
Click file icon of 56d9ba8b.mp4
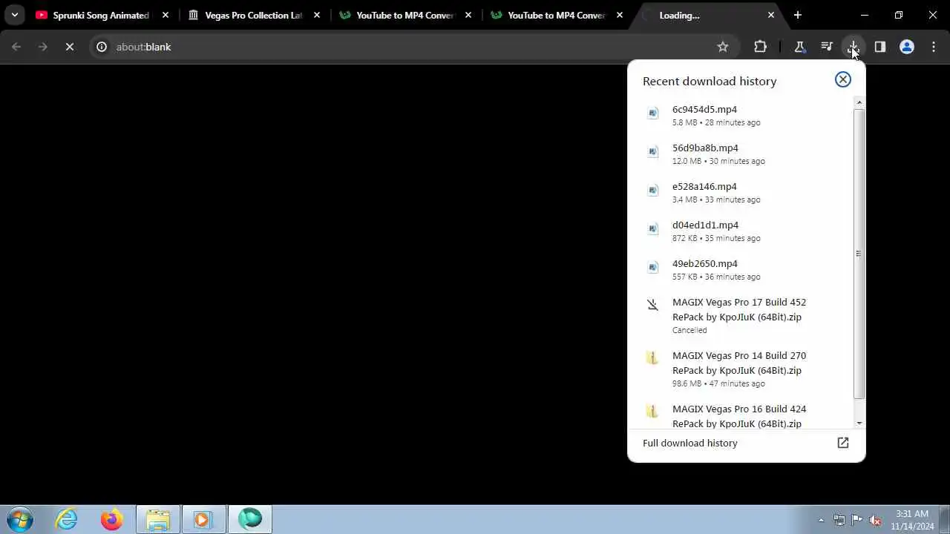click(653, 152)
